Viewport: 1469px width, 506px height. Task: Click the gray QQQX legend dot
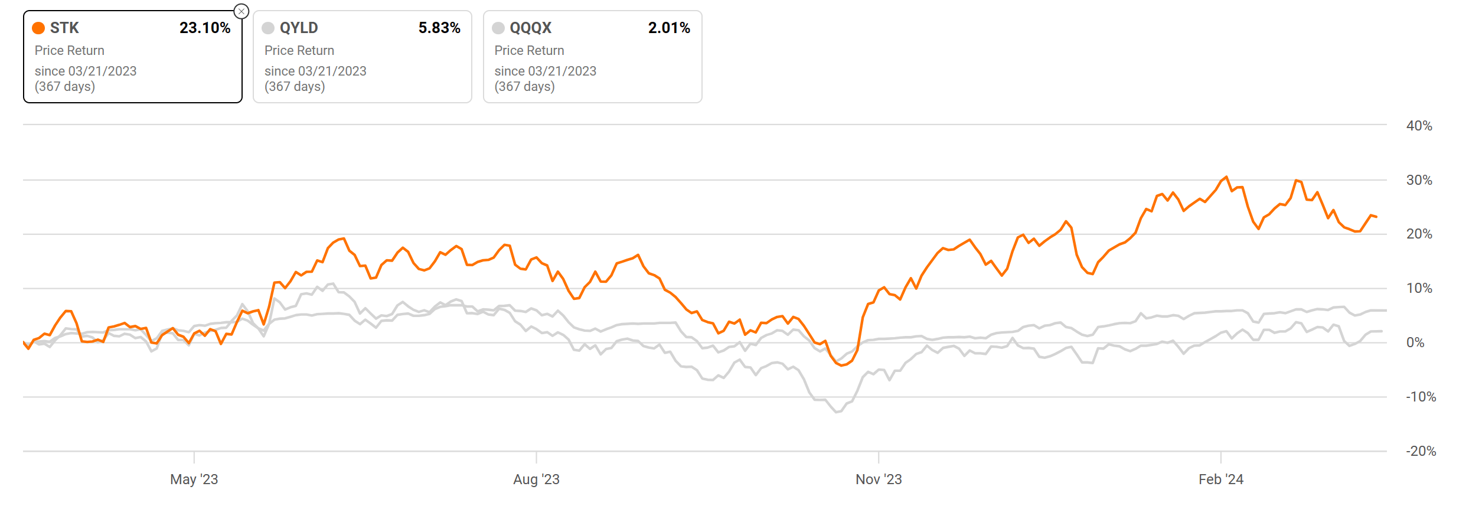[498, 28]
